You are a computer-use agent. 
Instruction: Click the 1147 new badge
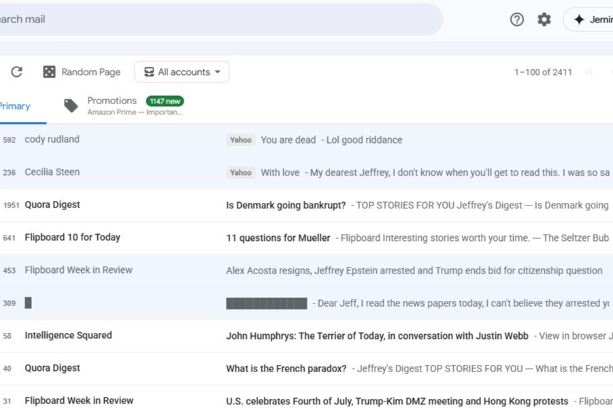coord(165,101)
